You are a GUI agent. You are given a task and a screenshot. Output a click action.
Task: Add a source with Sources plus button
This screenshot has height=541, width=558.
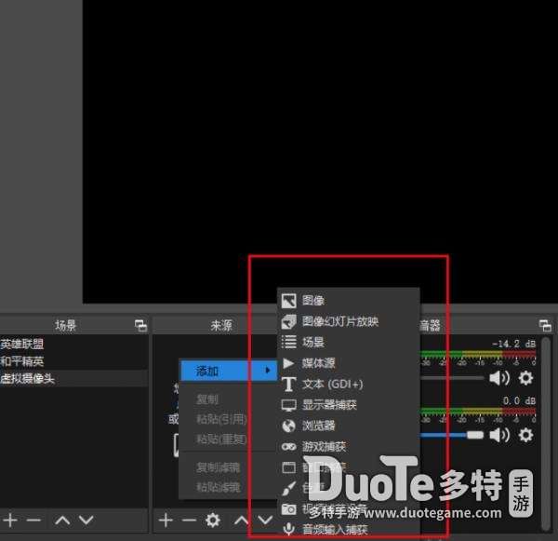(166, 521)
